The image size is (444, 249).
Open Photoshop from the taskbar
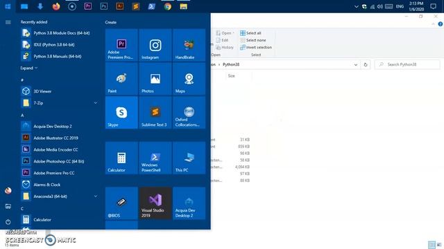coord(104,6)
